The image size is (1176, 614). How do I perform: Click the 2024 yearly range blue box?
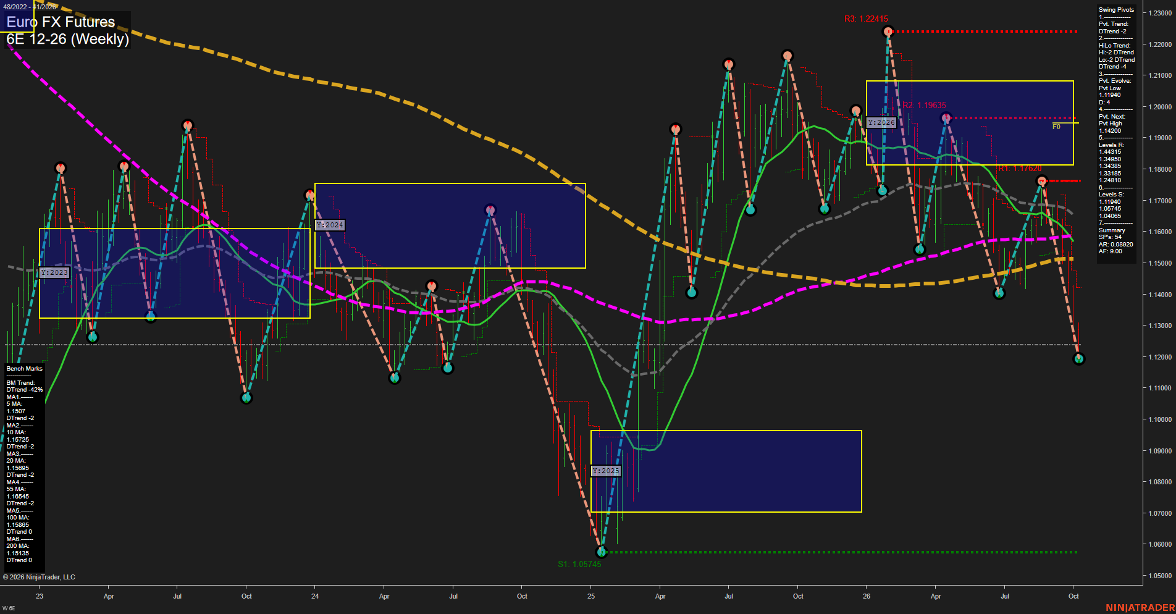[450, 225]
